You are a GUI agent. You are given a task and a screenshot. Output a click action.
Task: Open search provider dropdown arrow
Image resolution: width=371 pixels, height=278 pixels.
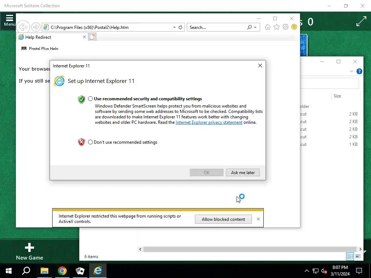[255, 28]
